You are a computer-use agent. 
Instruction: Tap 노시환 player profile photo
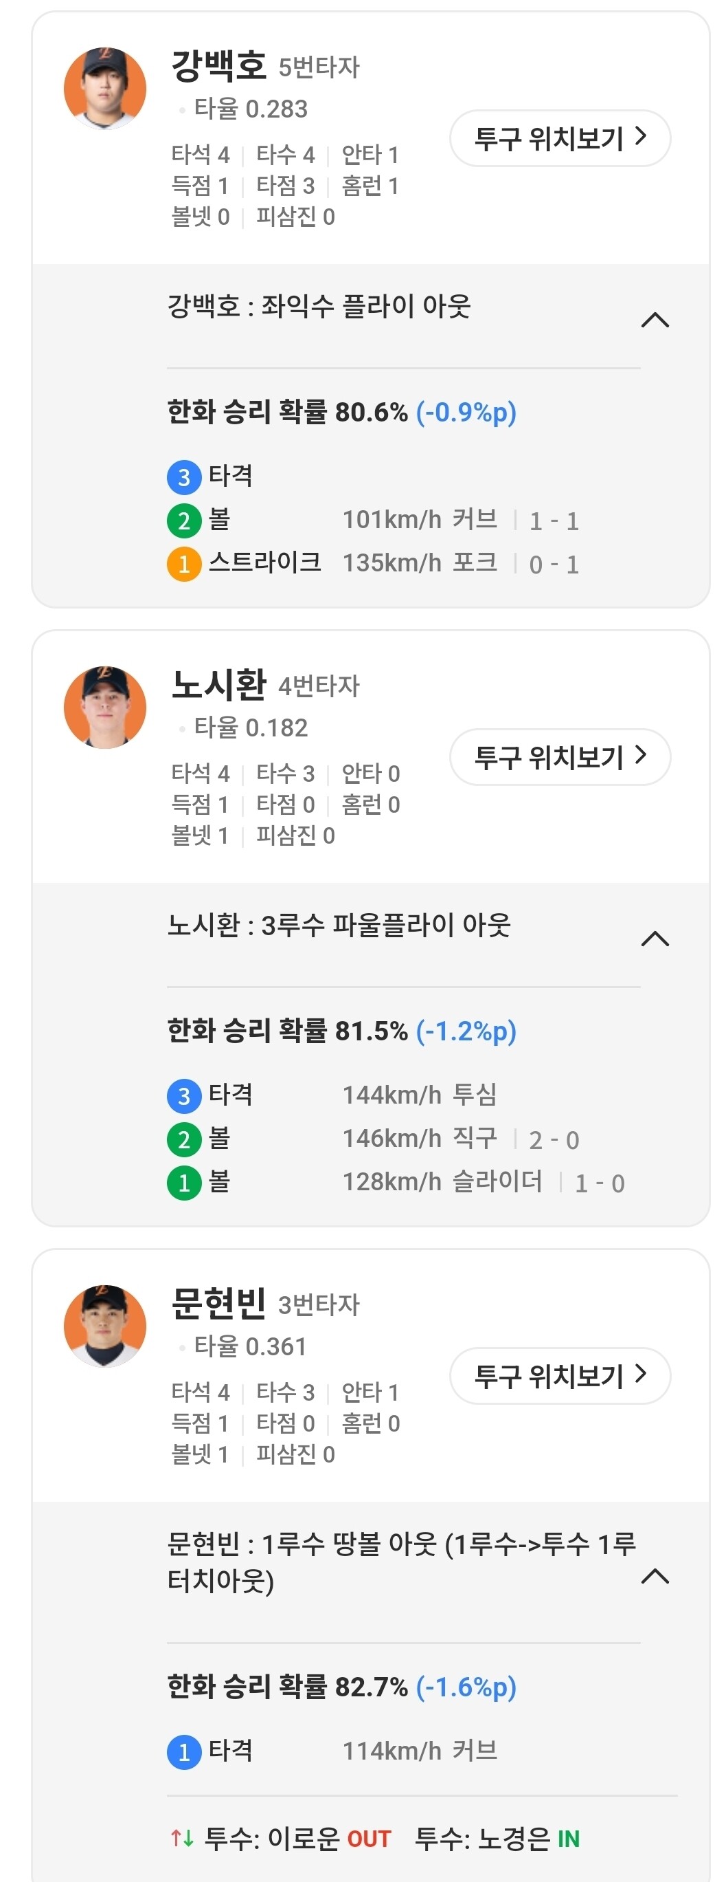coord(105,707)
